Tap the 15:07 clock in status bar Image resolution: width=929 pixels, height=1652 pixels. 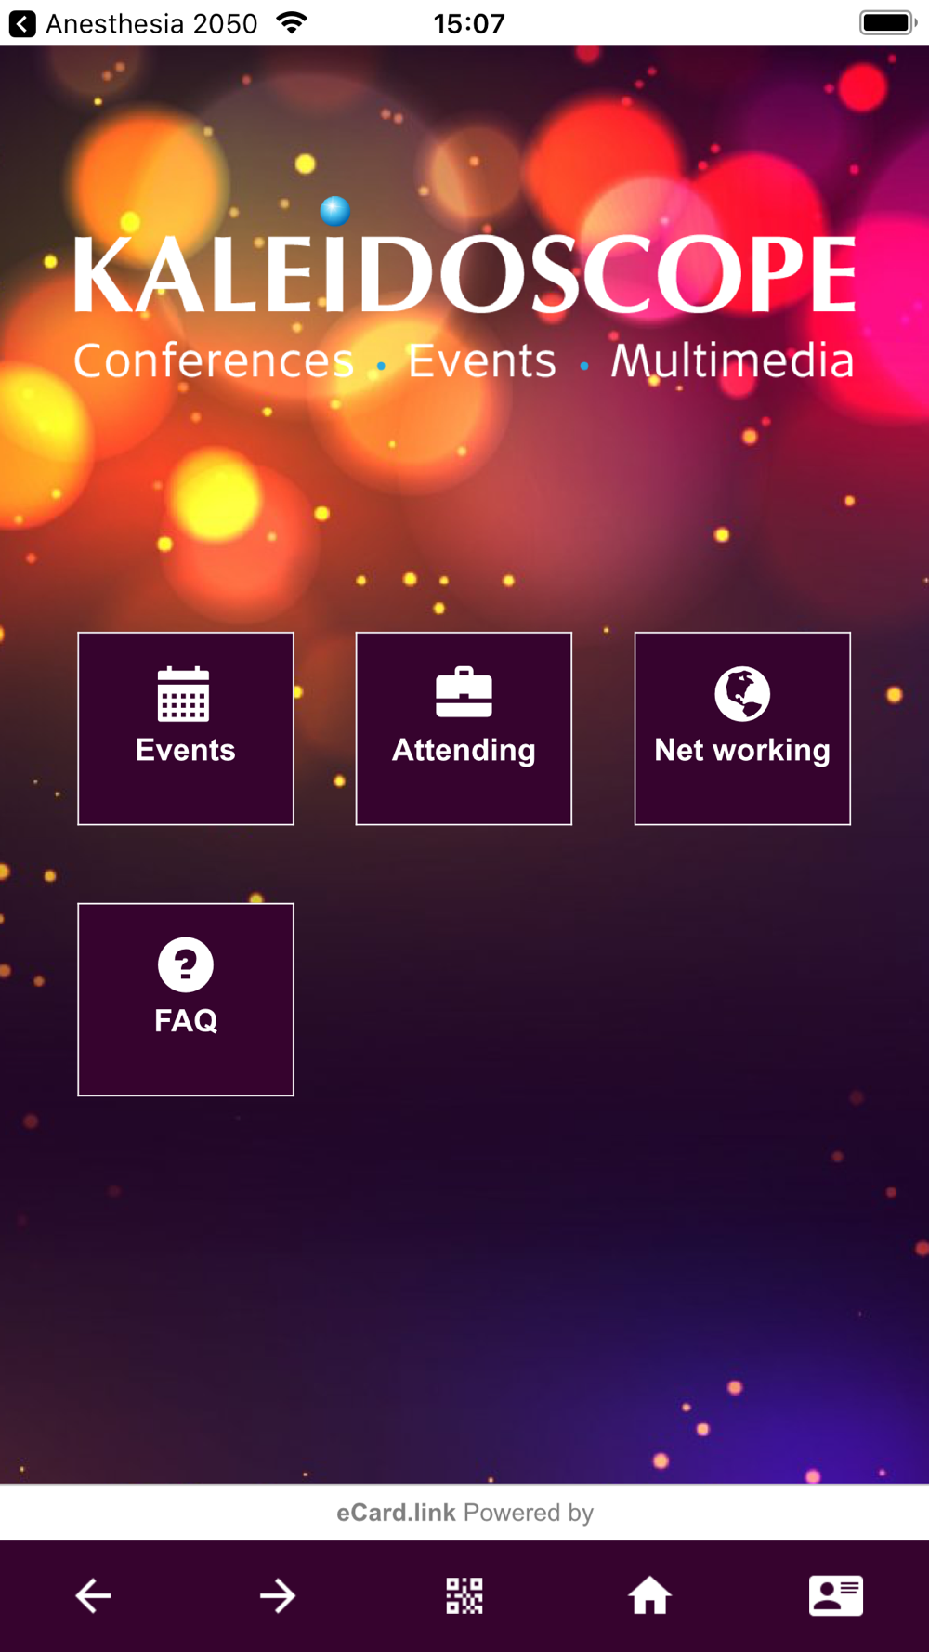coord(469,23)
